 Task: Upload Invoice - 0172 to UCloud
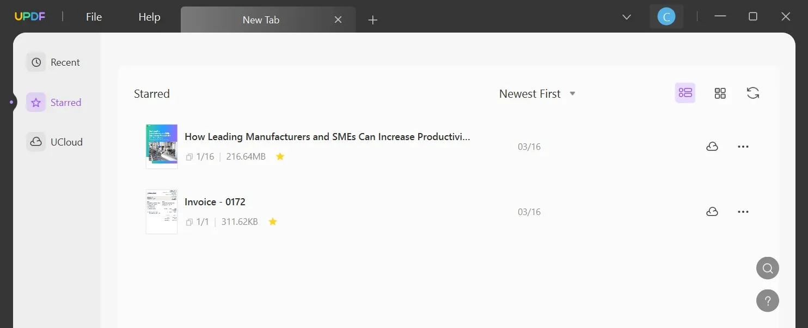click(712, 212)
